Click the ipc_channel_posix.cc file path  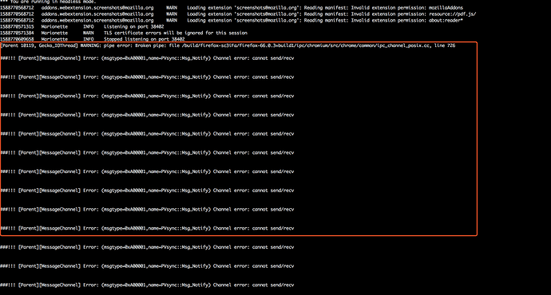(306, 45)
